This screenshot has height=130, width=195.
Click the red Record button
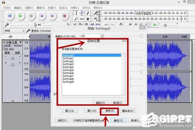64,16
